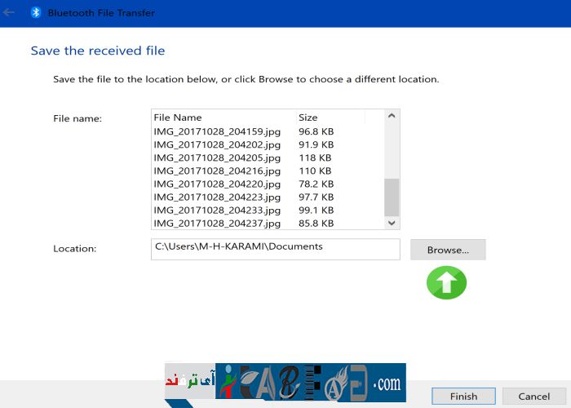Click the Location path input field

click(x=276, y=248)
